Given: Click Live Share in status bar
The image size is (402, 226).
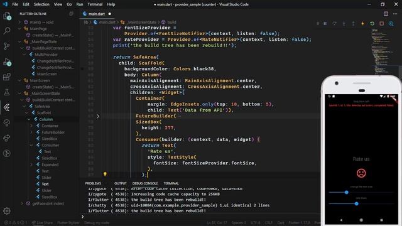Looking at the screenshot, I should pyautogui.click(x=42, y=223).
